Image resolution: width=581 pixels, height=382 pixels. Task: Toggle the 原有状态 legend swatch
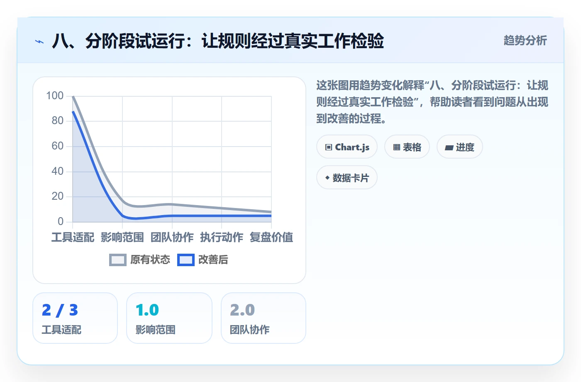[x=118, y=260]
